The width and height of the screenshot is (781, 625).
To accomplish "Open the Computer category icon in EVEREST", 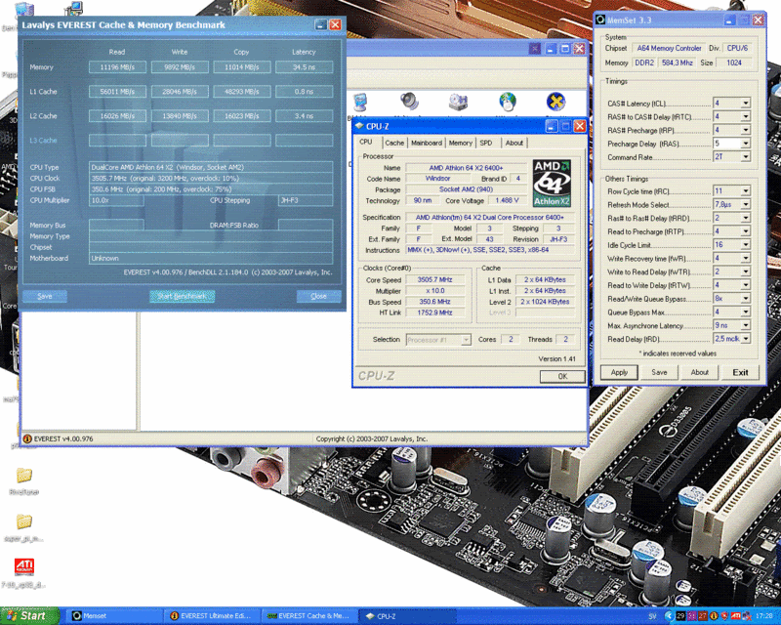I will point(359,102).
